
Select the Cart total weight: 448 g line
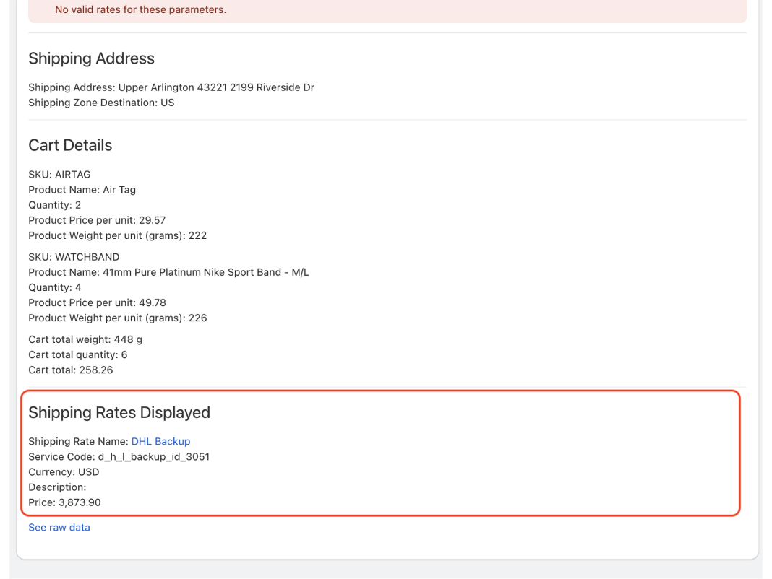pyautogui.click(x=85, y=340)
